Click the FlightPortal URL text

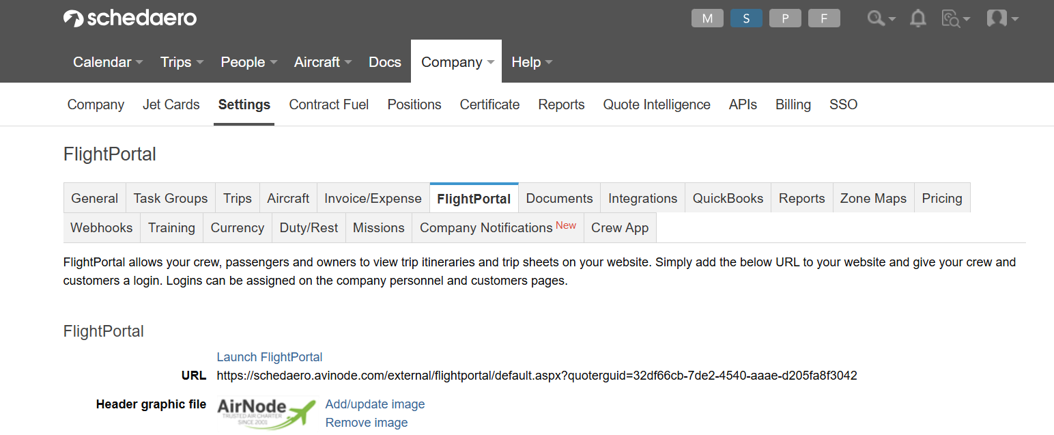click(x=537, y=376)
